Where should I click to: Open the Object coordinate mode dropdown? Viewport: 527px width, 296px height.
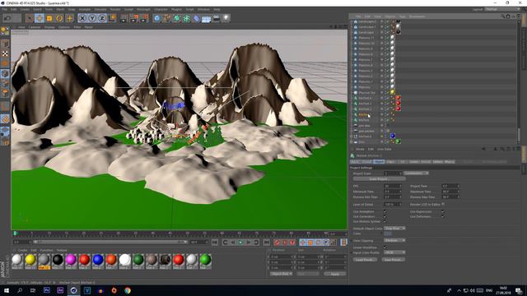click(x=282, y=274)
